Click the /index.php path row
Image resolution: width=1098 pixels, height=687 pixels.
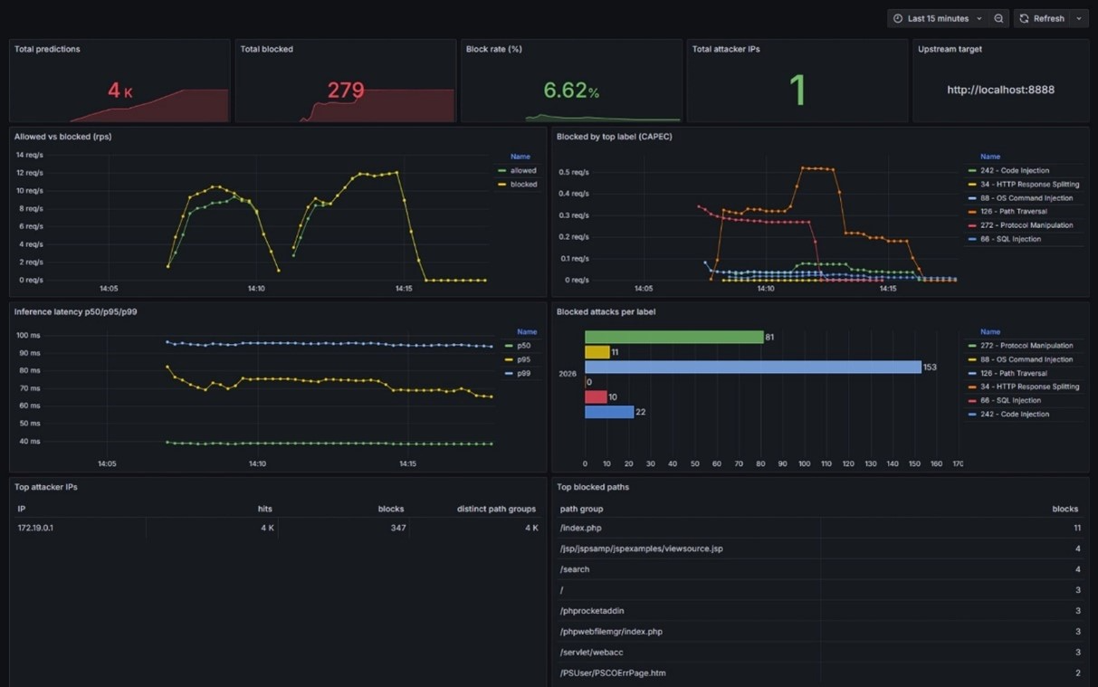(821, 528)
